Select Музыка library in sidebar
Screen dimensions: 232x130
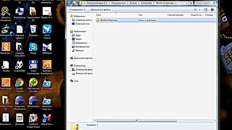[x=78, y=51]
